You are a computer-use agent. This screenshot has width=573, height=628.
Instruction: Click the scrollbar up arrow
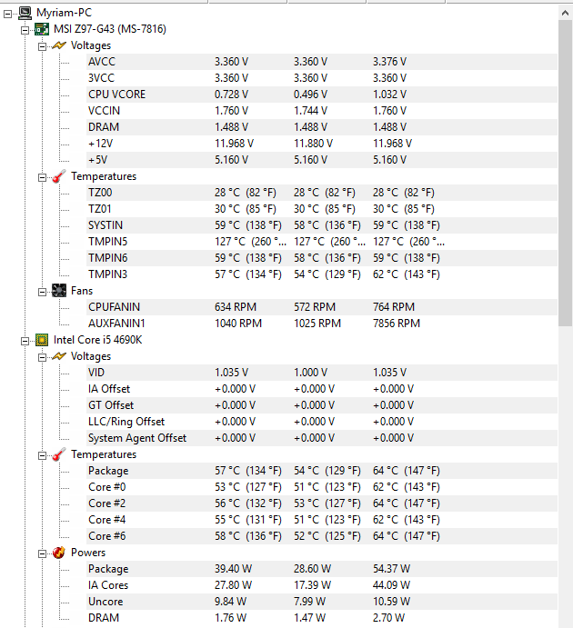566,13
